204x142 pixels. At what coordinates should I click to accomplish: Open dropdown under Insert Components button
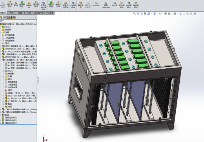[x=10, y=9]
